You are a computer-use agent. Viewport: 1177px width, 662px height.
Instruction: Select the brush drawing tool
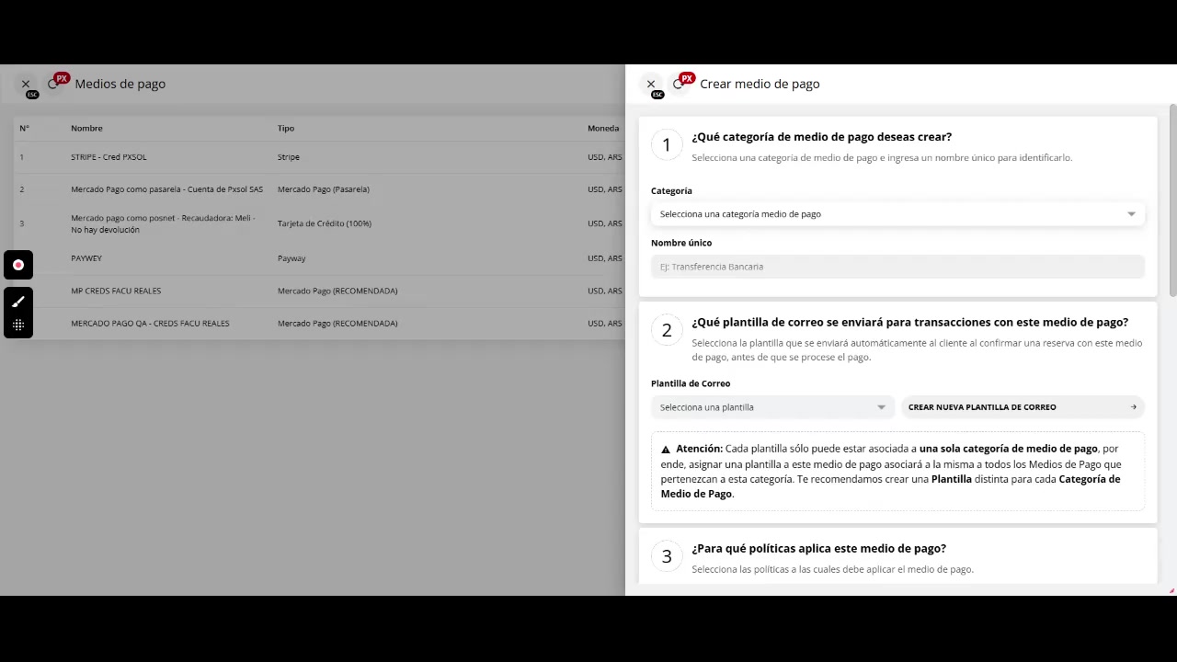pos(18,302)
